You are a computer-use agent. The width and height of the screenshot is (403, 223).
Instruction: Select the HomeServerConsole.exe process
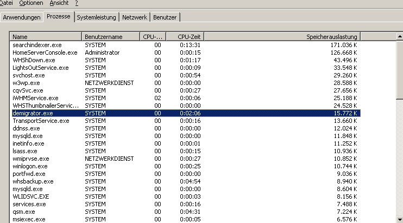pos(45,53)
